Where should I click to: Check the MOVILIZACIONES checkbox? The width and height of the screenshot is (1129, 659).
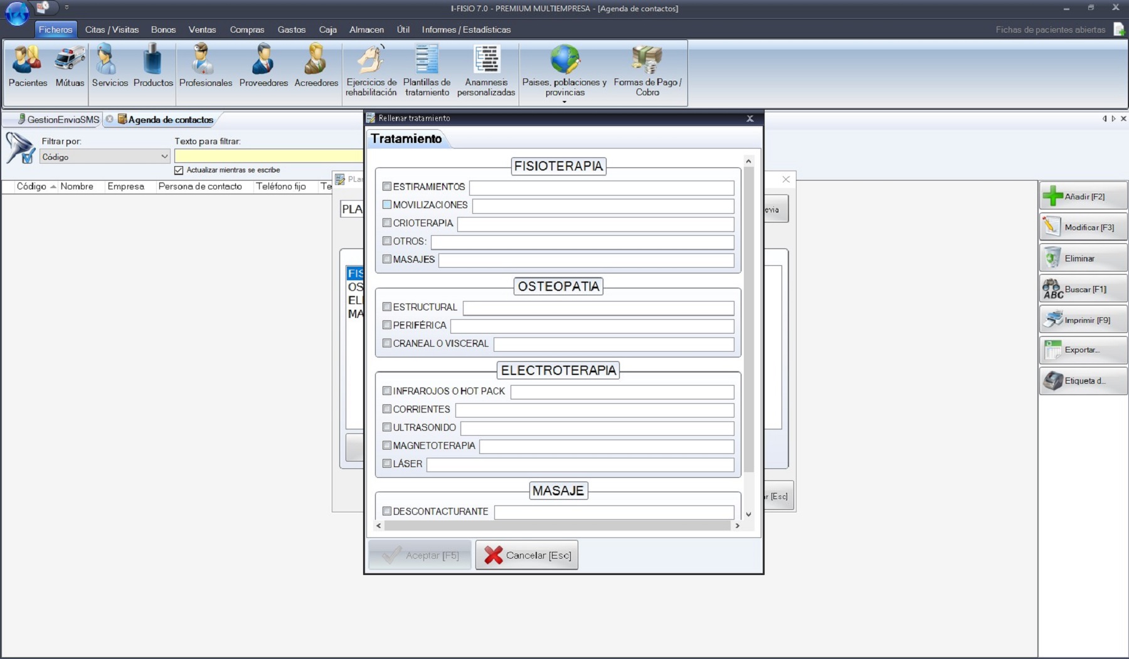pyautogui.click(x=387, y=204)
